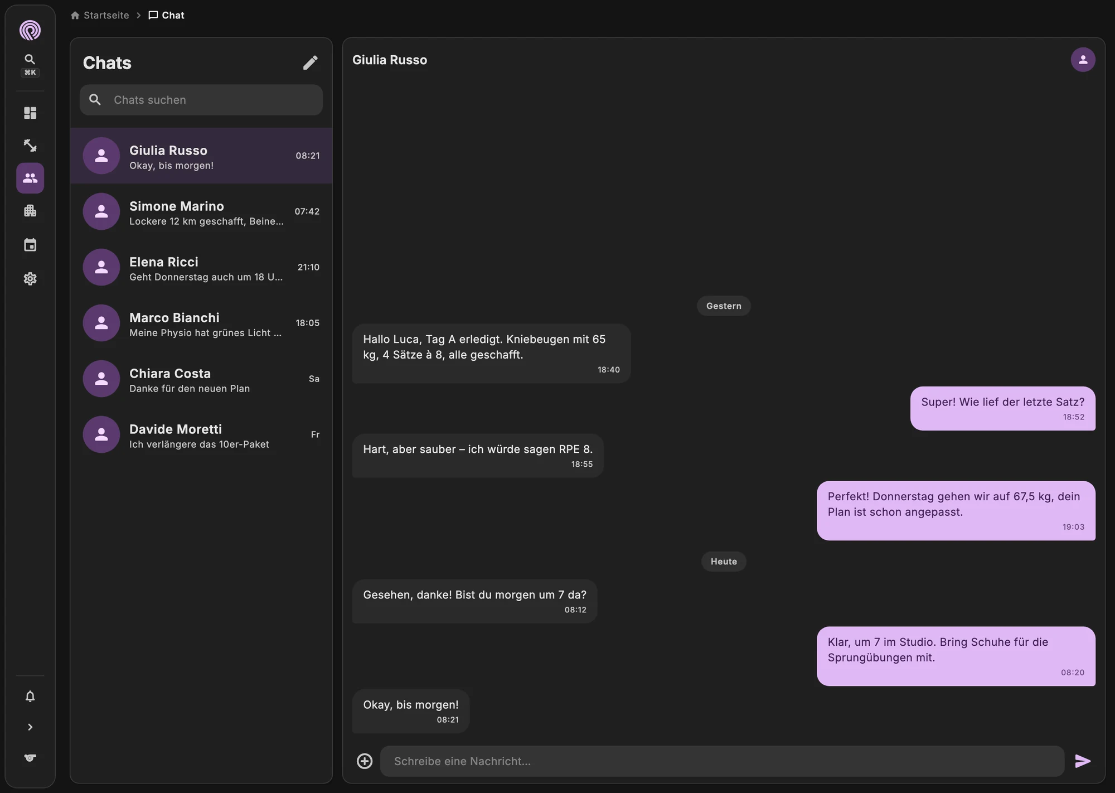The image size is (1115, 793).
Task: Click the bottom sidebar mascot icon
Action: [30, 758]
